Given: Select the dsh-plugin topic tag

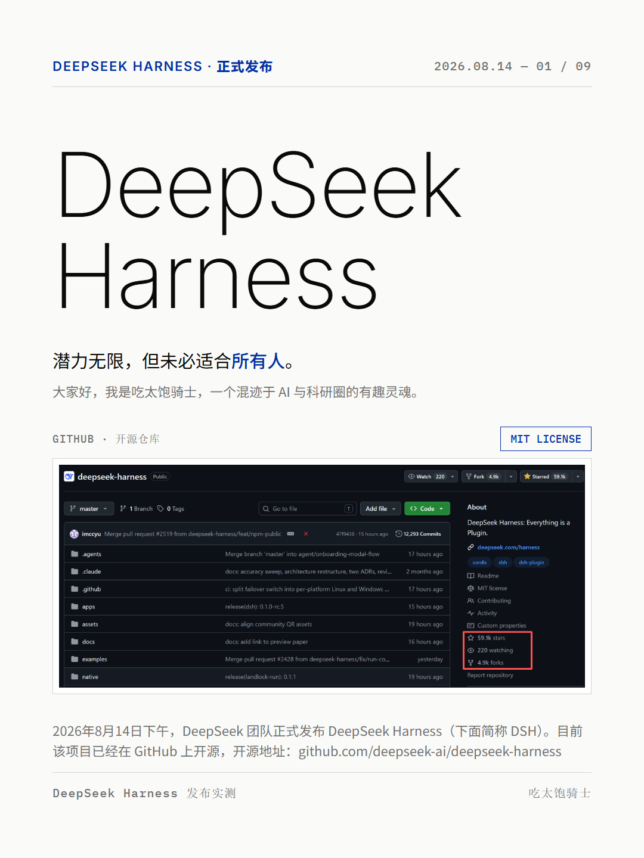Looking at the screenshot, I should (531, 562).
